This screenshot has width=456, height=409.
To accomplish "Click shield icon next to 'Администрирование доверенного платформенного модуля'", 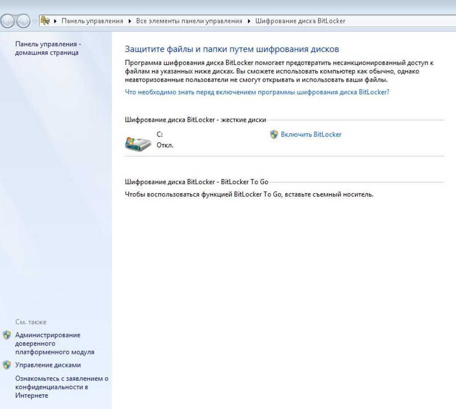I will [7, 335].
